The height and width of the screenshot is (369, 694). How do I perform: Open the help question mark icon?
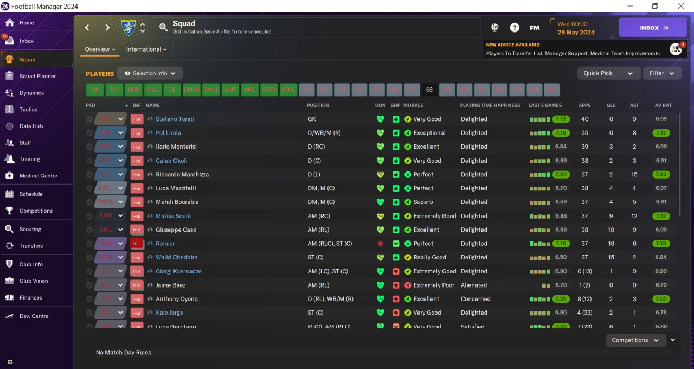(515, 28)
